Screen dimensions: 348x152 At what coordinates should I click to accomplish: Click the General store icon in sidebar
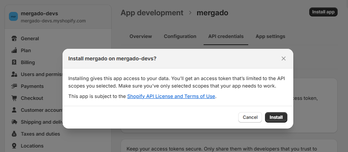(x=14, y=38)
